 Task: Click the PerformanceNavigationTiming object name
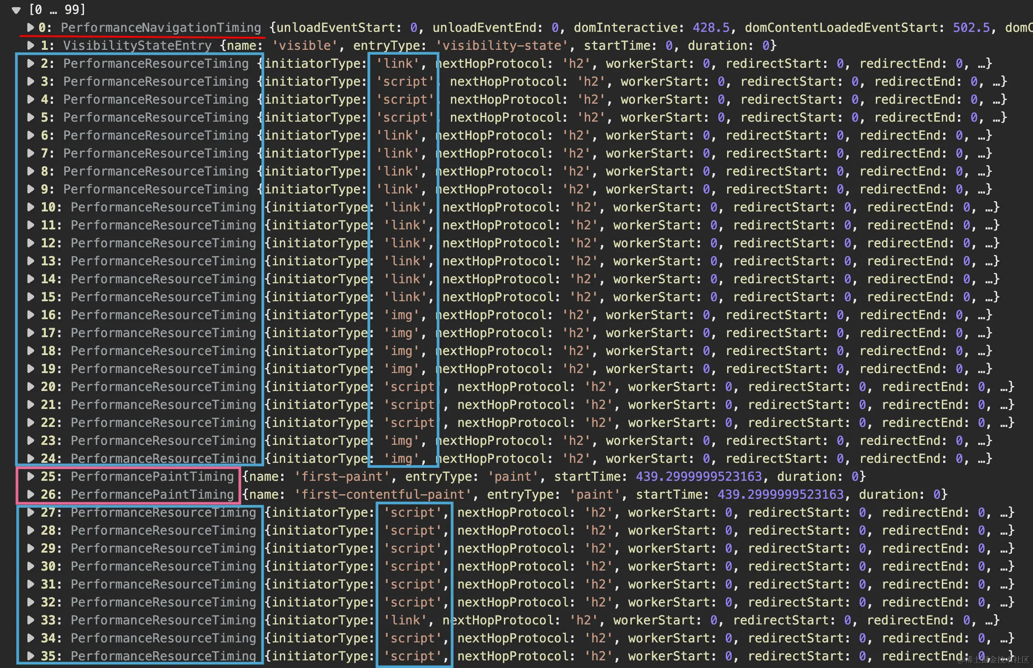[160, 27]
